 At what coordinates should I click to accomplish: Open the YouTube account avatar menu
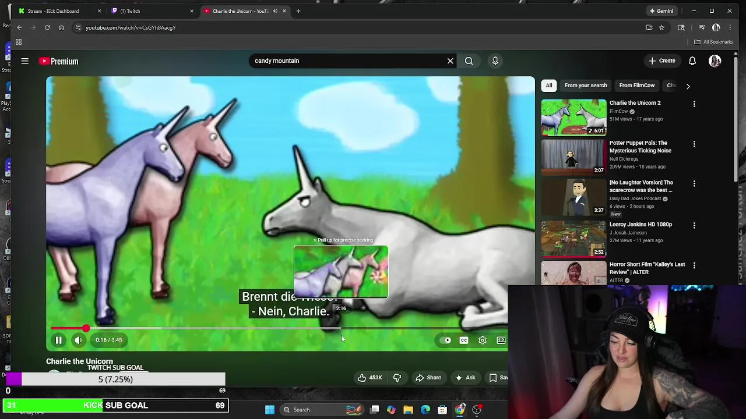(715, 61)
